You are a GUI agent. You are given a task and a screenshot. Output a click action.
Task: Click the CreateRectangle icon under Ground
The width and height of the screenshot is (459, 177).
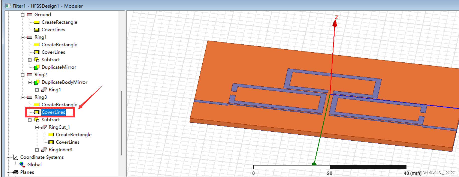click(x=37, y=22)
